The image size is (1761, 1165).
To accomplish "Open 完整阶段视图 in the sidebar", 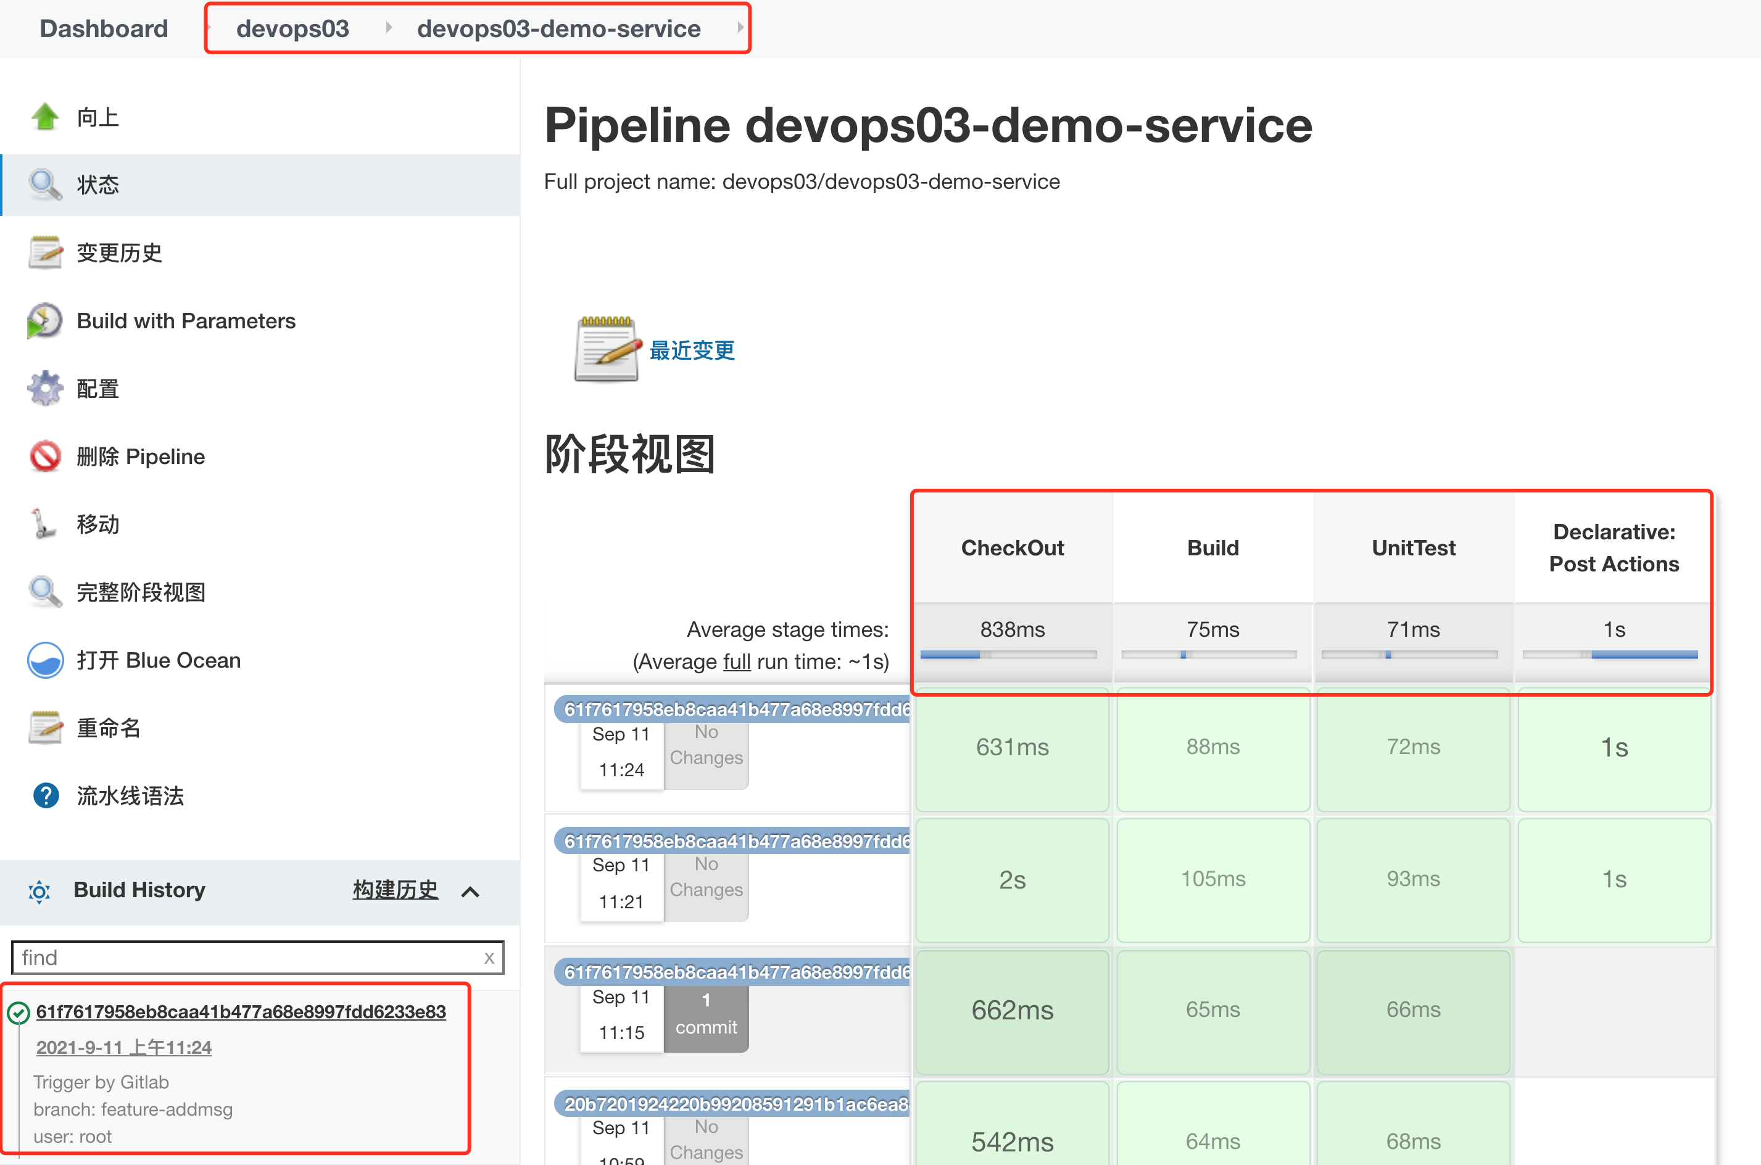I will [141, 592].
